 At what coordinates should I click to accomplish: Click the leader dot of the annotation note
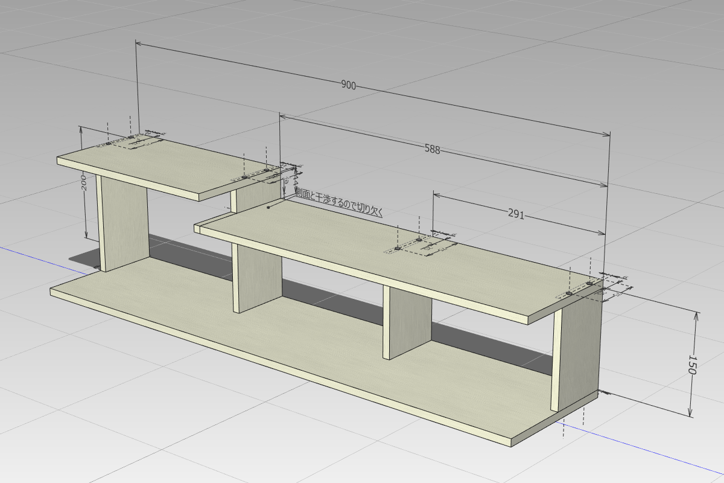[x=268, y=207]
